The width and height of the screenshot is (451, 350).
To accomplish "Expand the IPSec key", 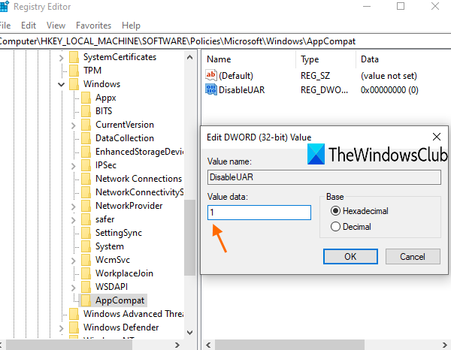I will point(73,166).
